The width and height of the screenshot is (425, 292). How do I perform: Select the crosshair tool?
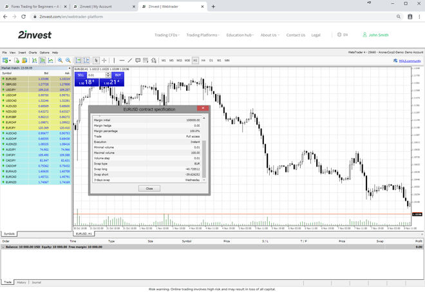click(104, 60)
